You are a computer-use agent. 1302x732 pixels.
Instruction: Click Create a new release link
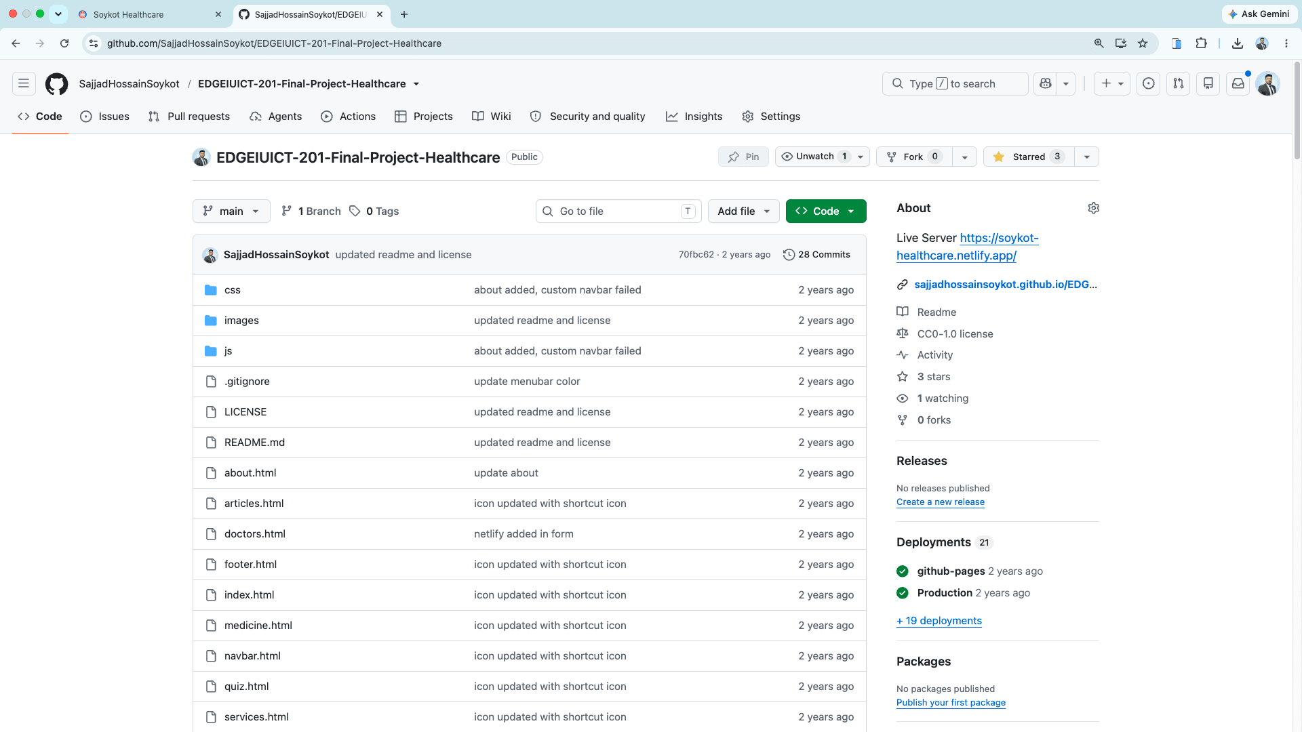pos(941,502)
